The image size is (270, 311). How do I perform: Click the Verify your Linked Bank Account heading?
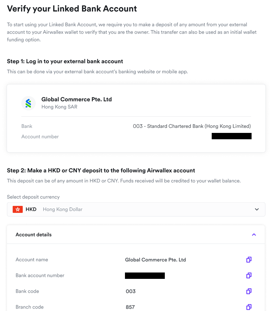tap(72, 9)
